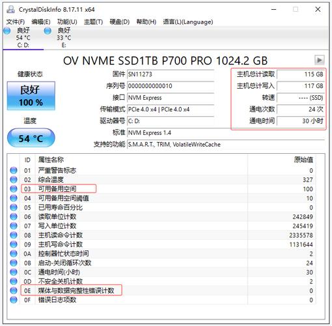Select the 读取单位计数 attribute row
332x326 pixels.
162,216
